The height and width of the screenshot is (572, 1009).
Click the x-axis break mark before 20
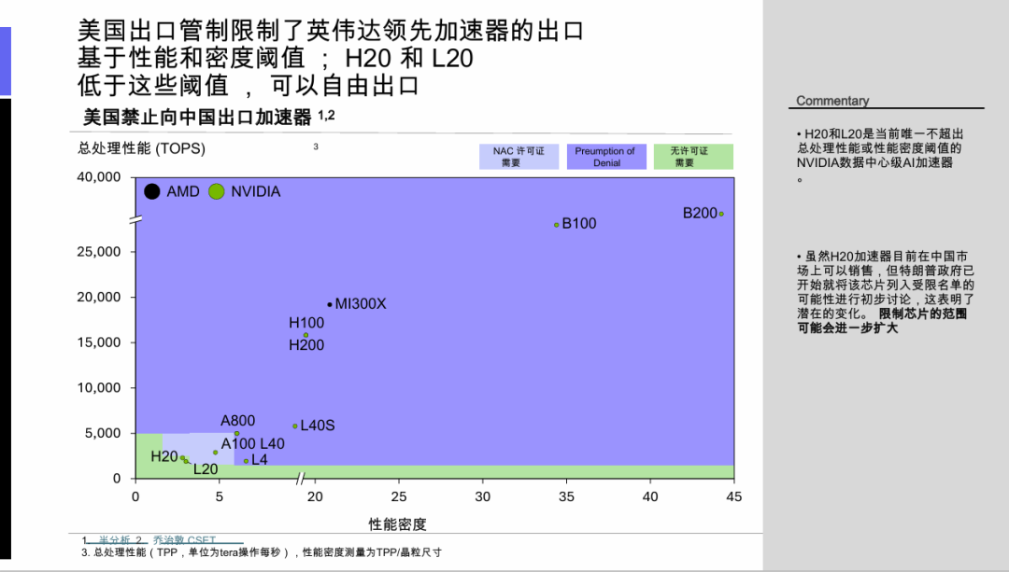tap(300, 478)
